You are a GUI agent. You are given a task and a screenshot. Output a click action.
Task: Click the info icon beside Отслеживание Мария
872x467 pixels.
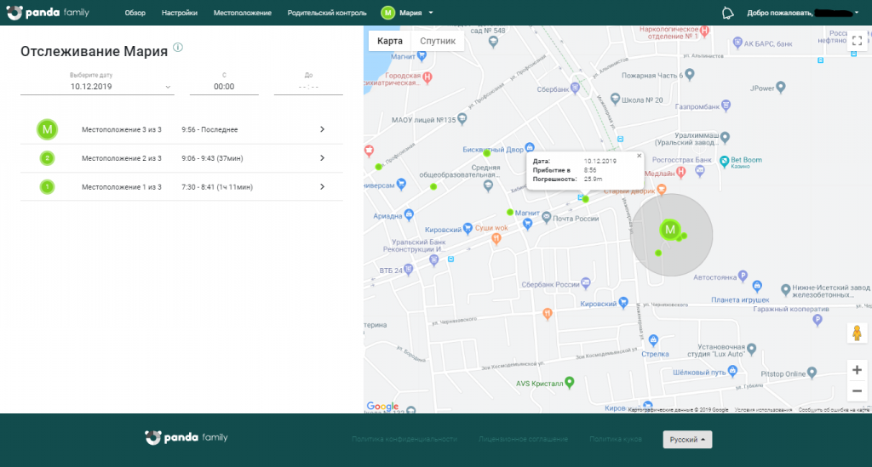178,48
